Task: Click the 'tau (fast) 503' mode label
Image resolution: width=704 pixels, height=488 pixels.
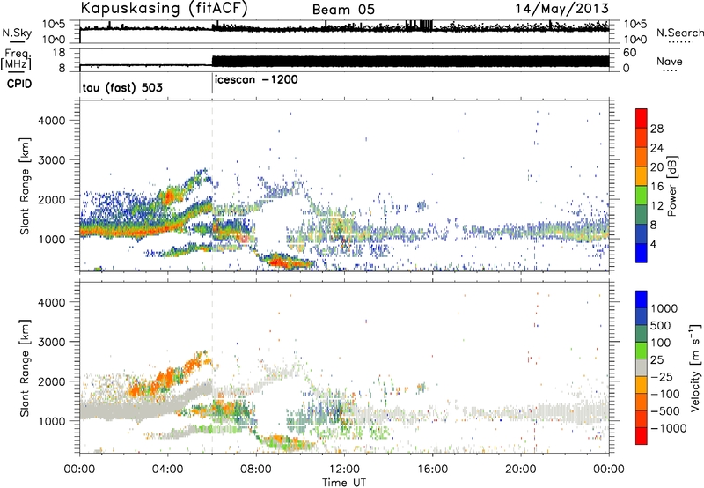Action: click(122, 87)
